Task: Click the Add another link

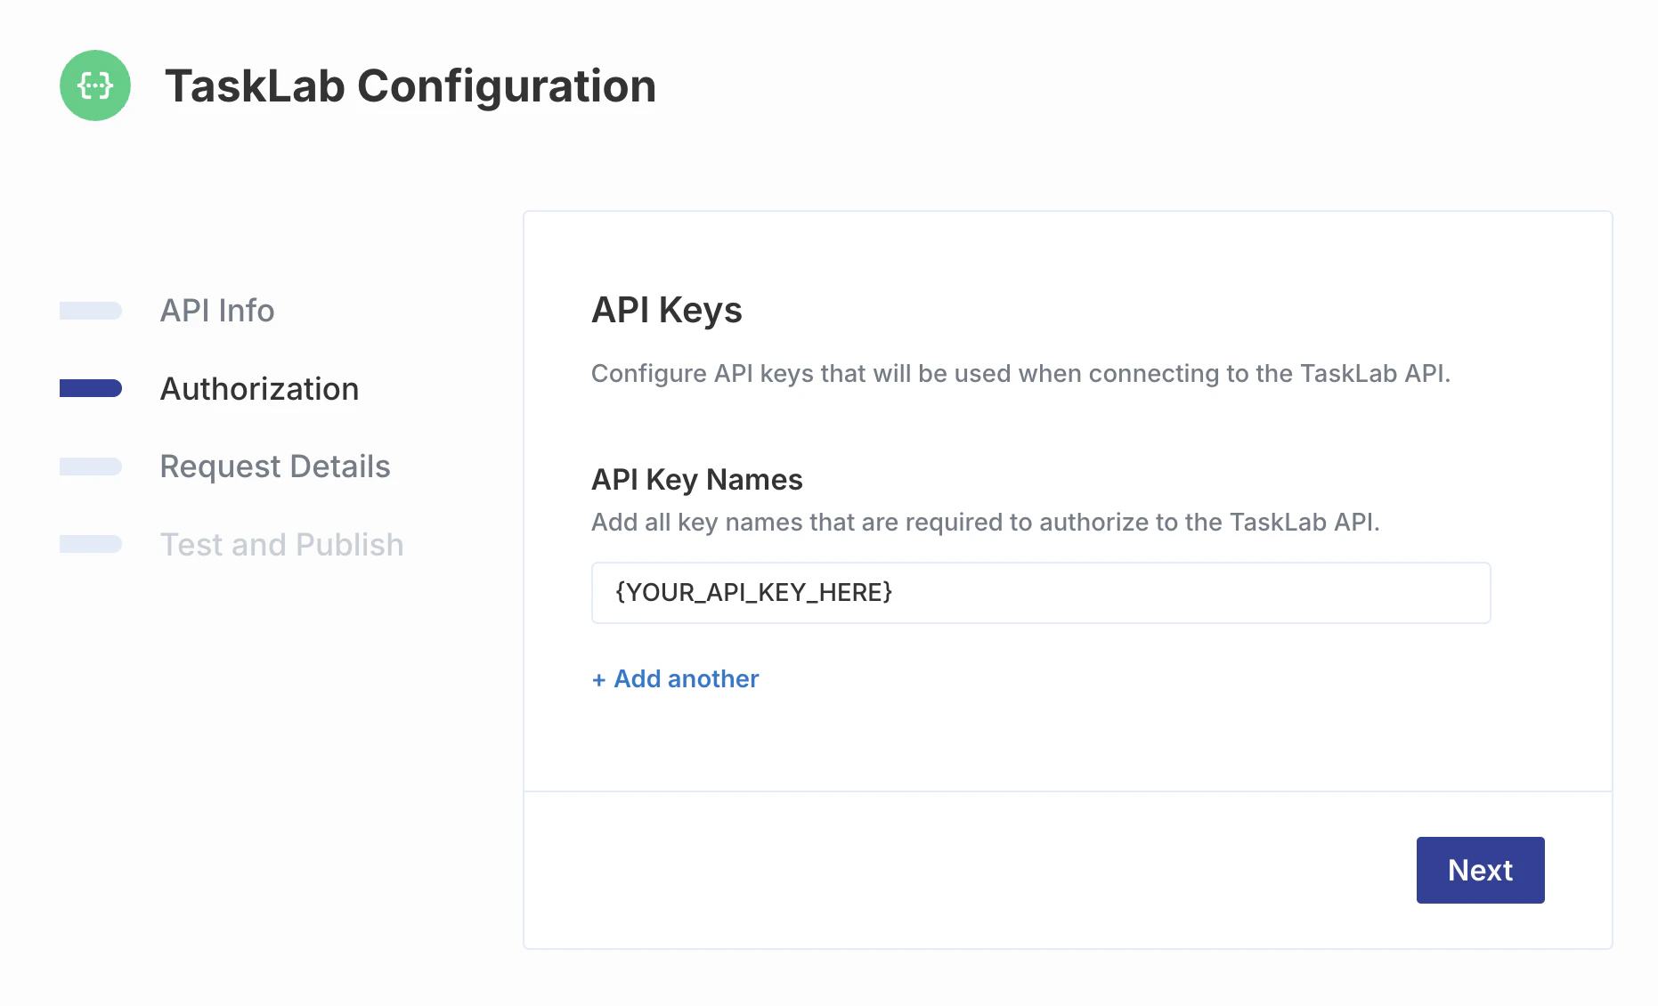Action: (x=675, y=678)
